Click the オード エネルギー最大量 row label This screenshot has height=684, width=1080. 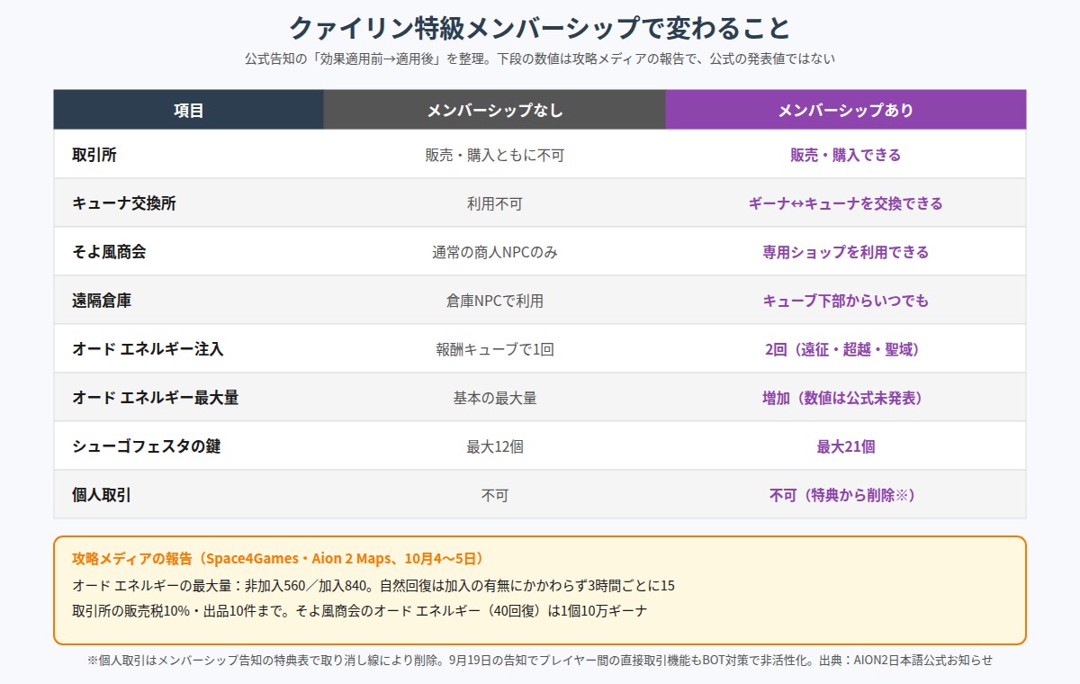[x=155, y=398]
